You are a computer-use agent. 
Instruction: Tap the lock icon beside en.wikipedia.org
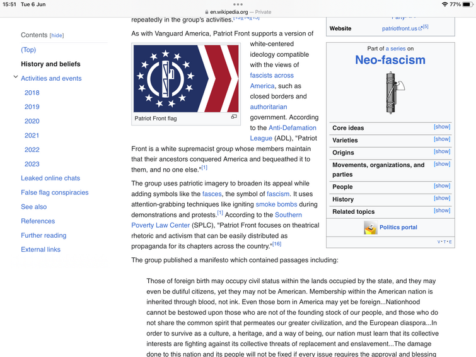coord(206,12)
